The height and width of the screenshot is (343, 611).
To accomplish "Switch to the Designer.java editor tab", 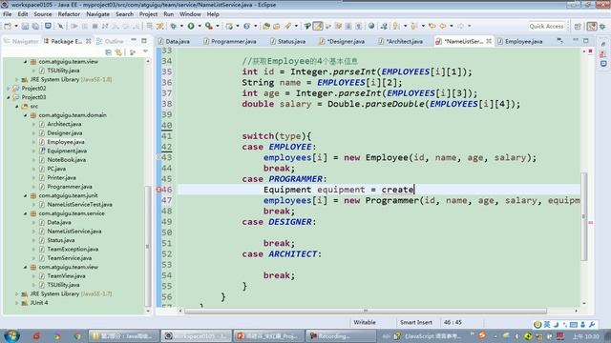I will [342, 41].
